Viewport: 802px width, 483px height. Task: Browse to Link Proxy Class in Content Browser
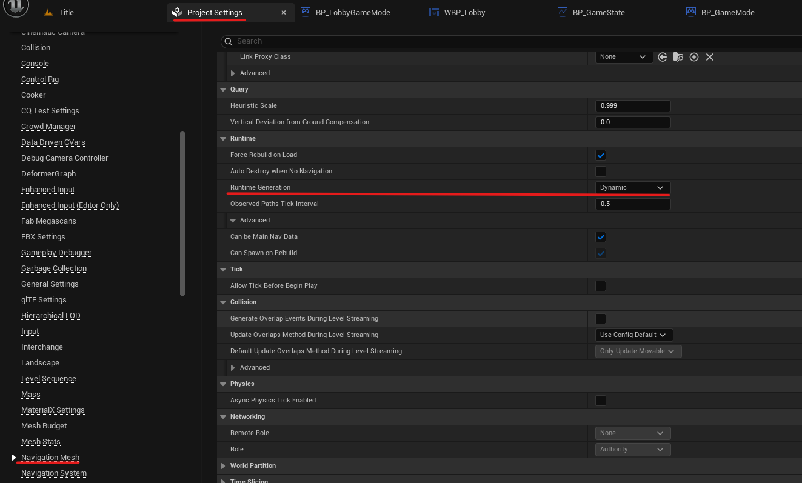coord(678,57)
